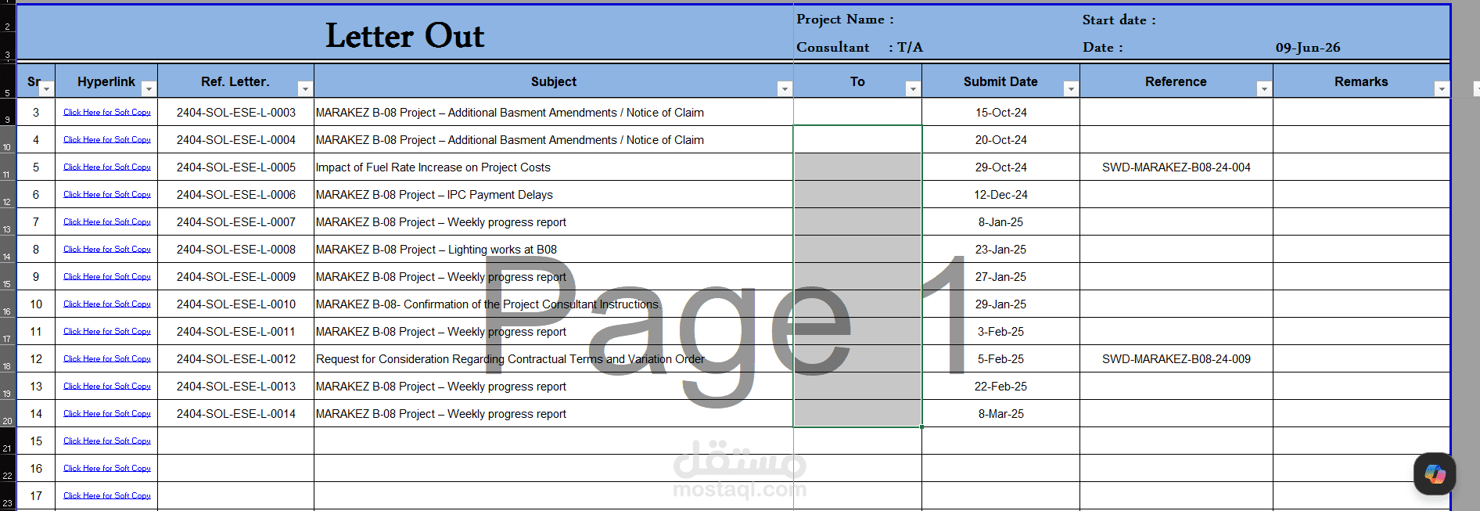The image size is (1480, 511).
Task: Select submit date 12-Dec-24
Action: (1001, 195)
